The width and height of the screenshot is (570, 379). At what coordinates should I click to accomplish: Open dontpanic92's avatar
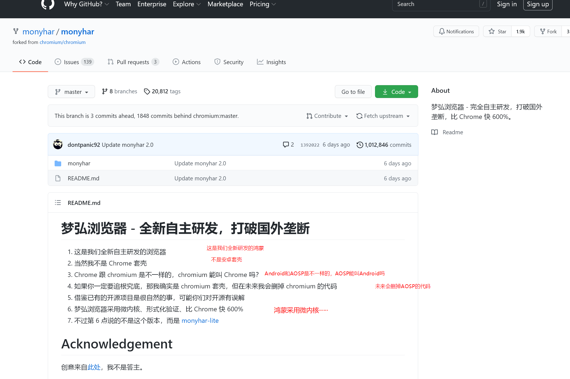tap(58, 144)
